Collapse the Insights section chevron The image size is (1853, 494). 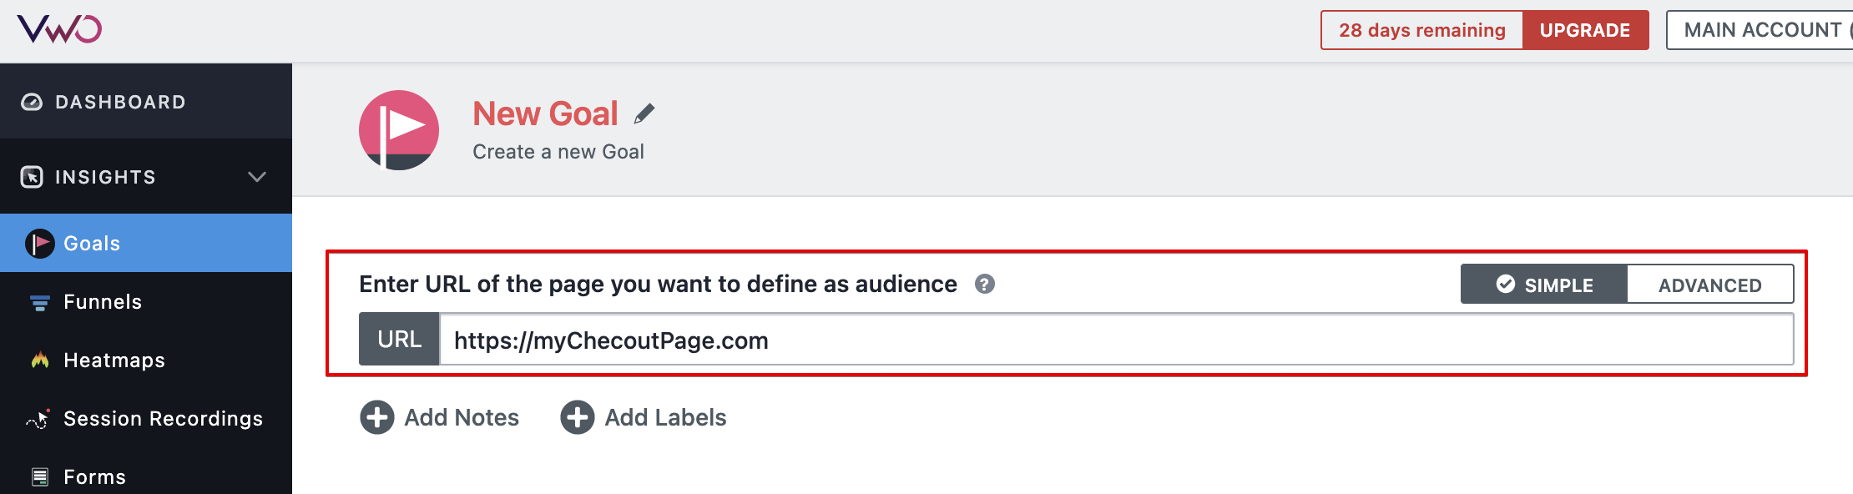pyautogui.click(x=257, y=177)
